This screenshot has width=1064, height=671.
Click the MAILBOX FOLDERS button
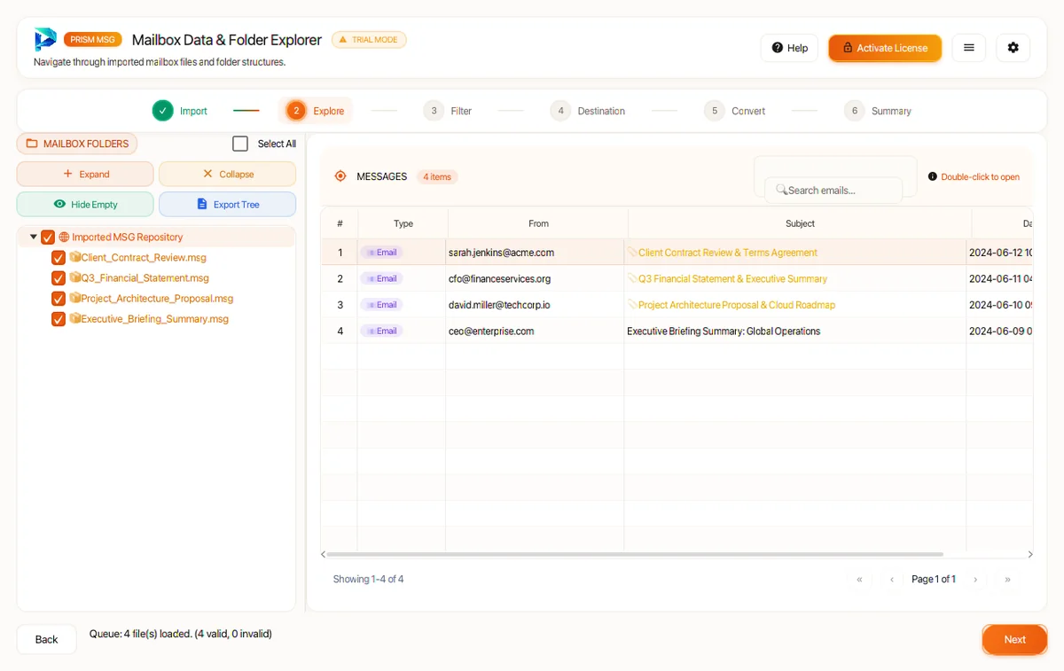click(x=77, y=144)
